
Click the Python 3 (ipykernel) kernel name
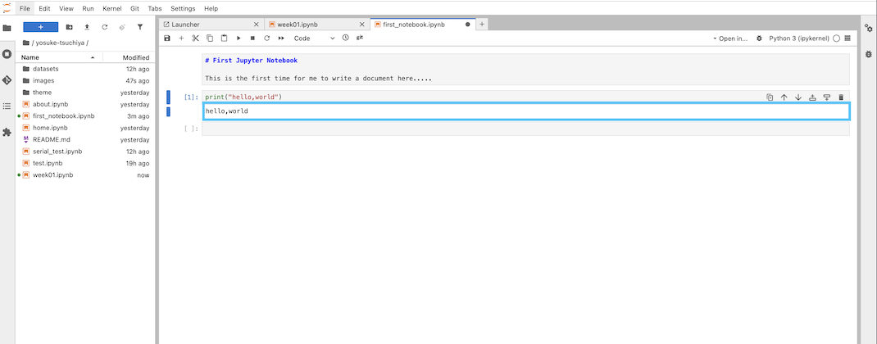click(798, 38)
